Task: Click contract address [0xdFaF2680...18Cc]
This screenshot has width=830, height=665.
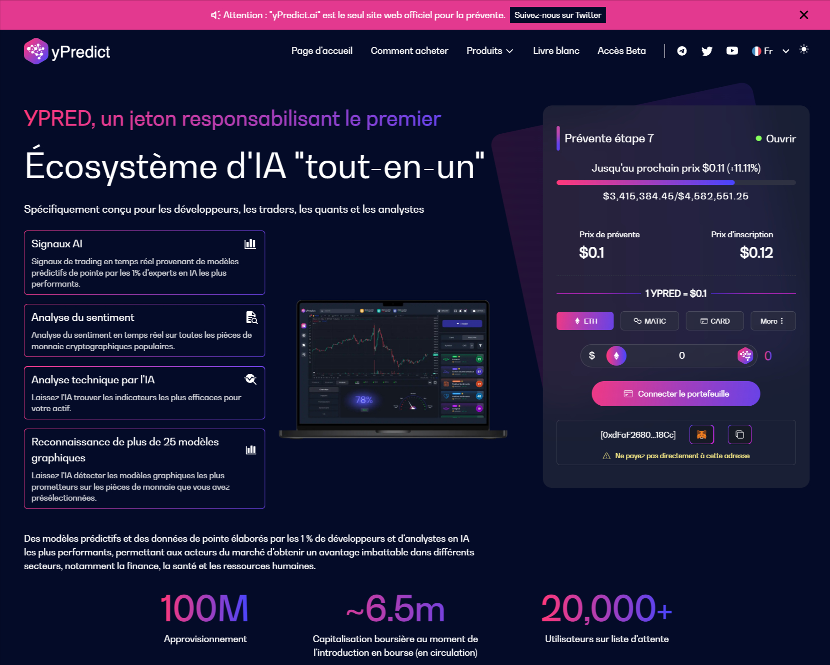Action: (638, 435)
